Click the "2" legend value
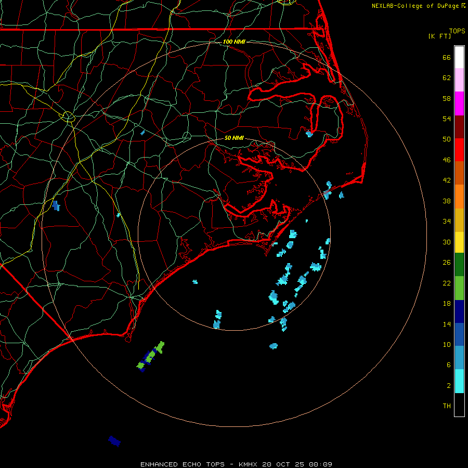The image size is (468, 468). (449, 385)
